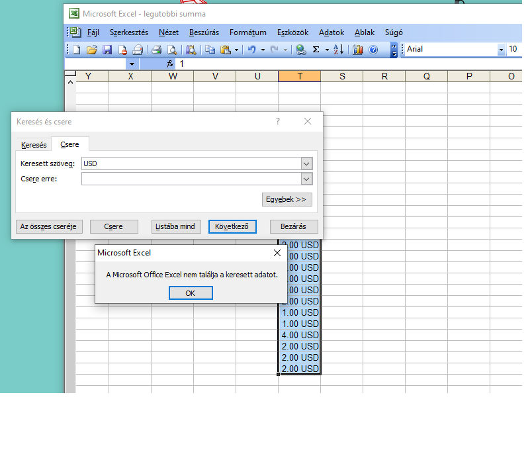Click the Open folder toolbar icon

click(91, 50)
